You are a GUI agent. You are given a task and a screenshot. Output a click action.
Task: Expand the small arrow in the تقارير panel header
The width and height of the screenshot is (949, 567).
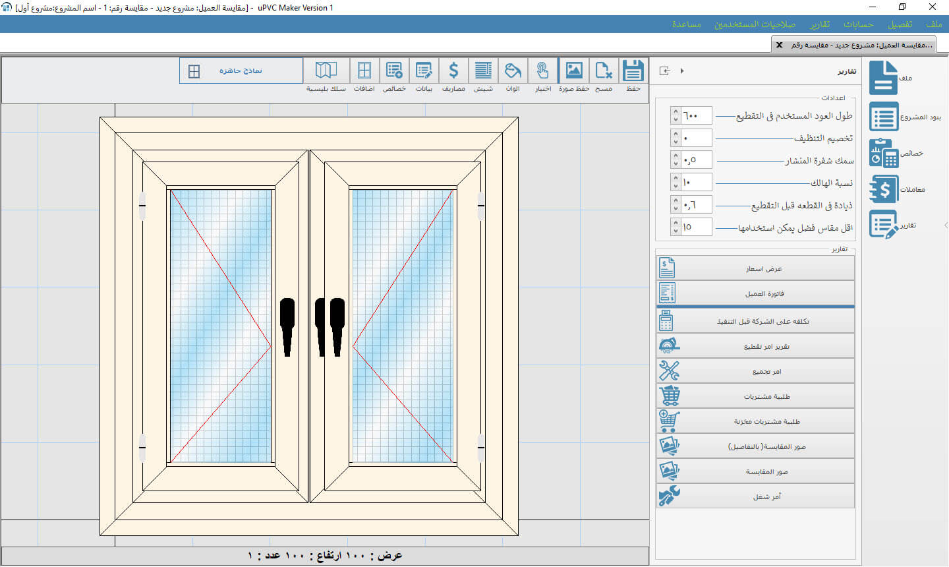coord(682,71)
